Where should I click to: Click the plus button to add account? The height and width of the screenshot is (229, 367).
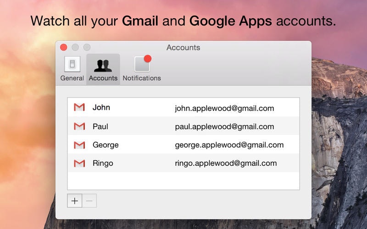point(75,201)
